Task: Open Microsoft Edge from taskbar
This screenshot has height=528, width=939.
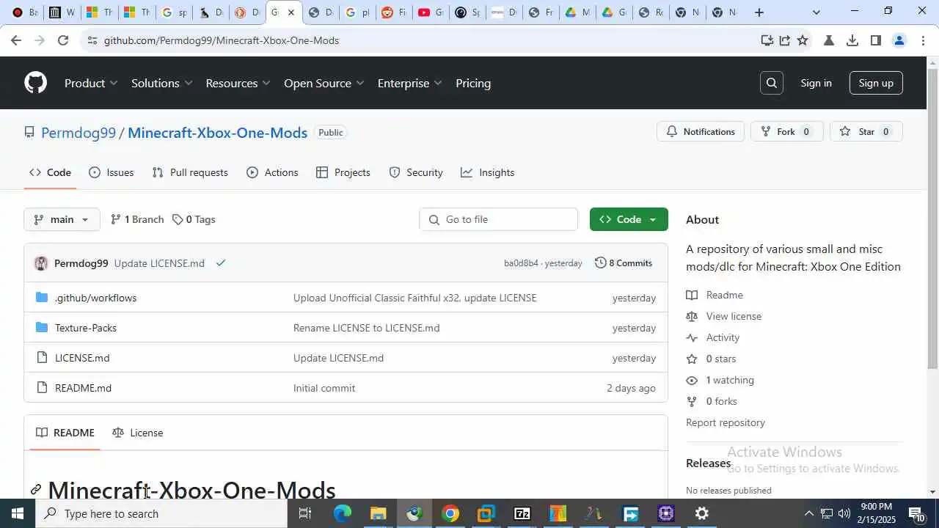Action: [x=343, y=513]
